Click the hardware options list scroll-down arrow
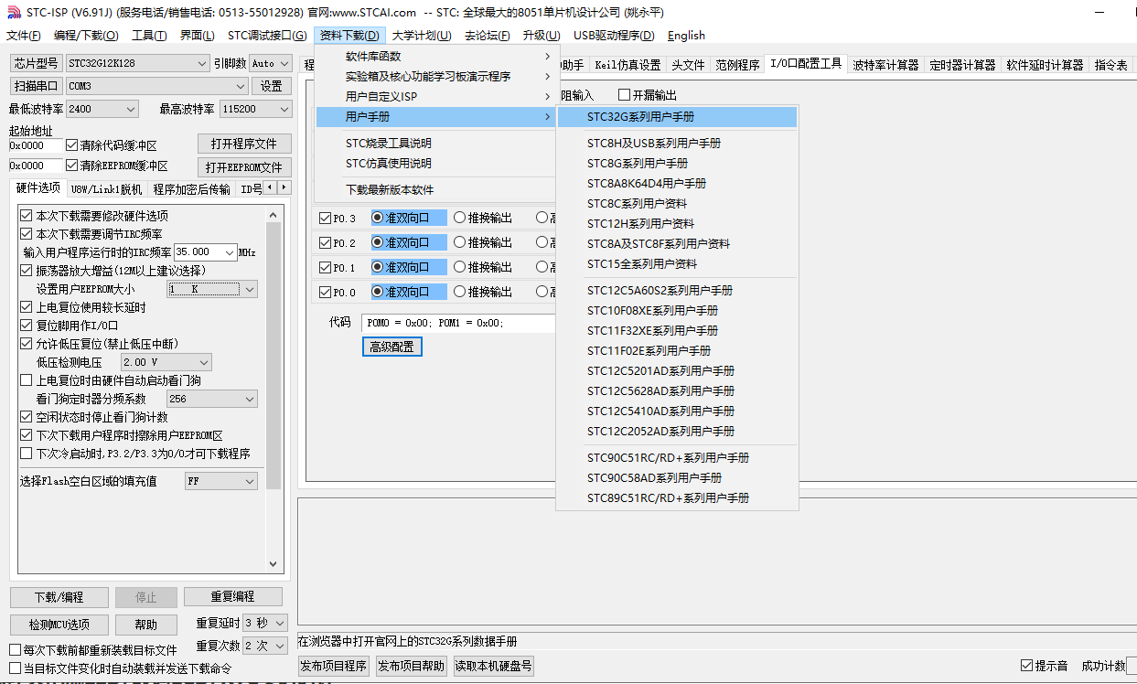Viewport: 1137px width, 684px height. click(x=273, y=564)
